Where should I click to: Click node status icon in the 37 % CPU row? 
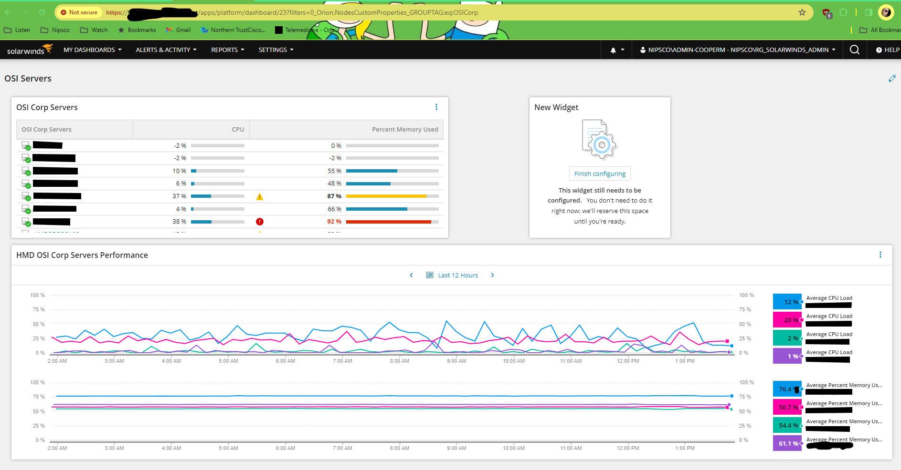(26, 196)
